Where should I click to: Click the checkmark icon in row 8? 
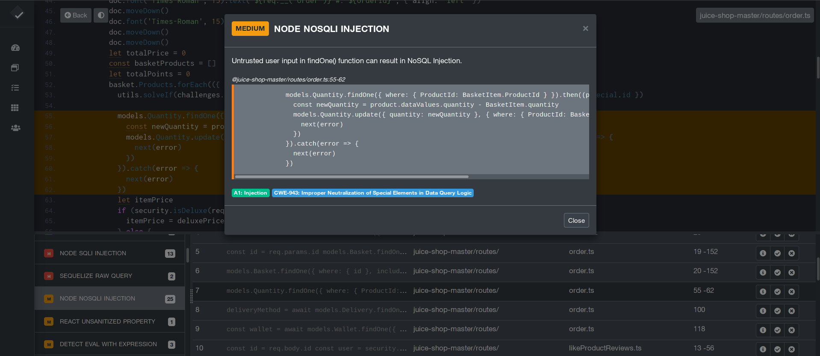coord(777,311)
